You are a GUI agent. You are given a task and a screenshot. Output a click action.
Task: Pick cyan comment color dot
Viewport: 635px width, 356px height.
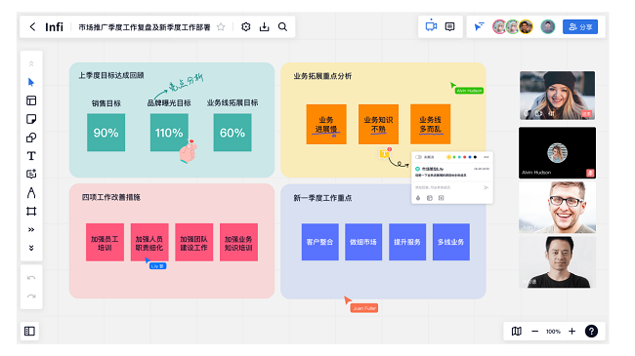[x=459, y=157]
